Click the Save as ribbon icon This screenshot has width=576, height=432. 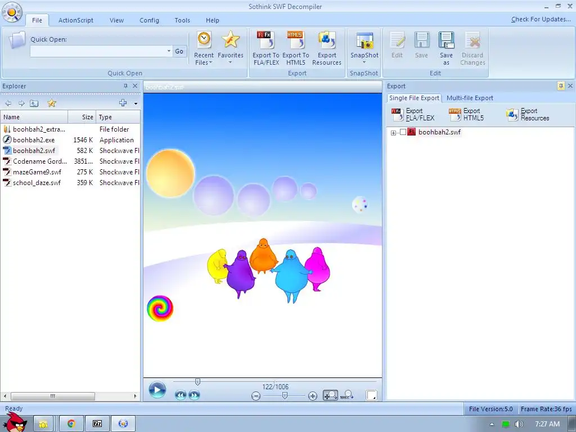(446, 48)
